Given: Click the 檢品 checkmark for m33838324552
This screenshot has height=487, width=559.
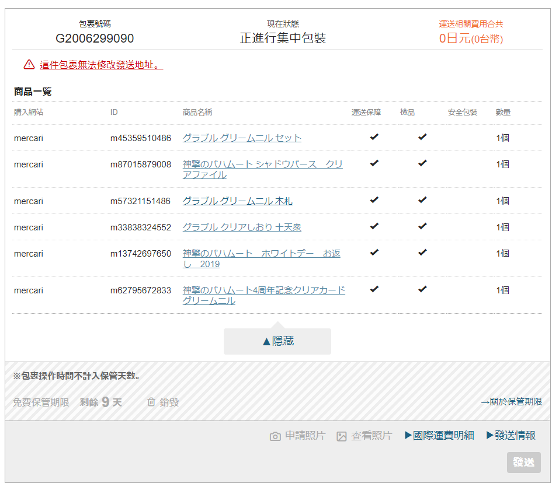Looking at the screenshot, I should pyautogui.click(x=422, y=226).
